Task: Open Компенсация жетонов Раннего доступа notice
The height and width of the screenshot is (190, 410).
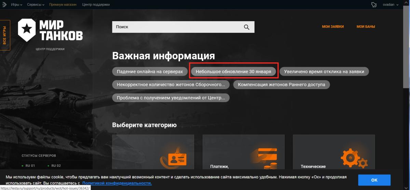Action: pos(282,85)
